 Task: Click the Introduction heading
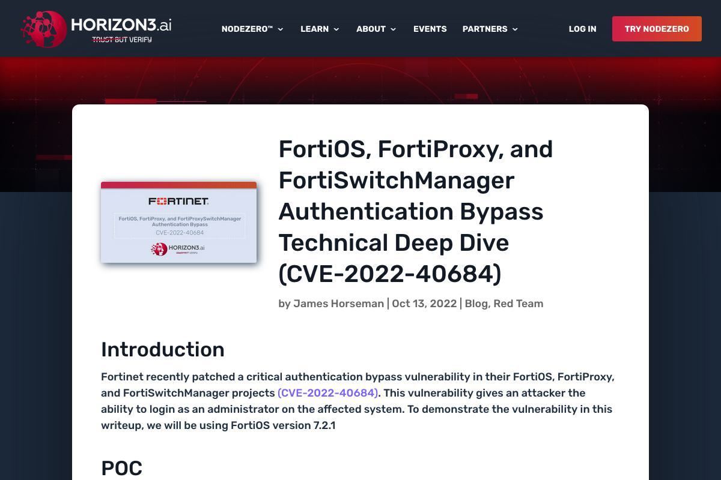point(163,349)
